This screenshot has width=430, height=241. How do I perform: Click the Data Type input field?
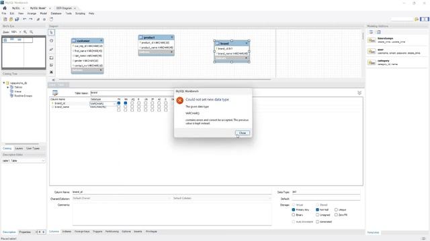point(326,192)
